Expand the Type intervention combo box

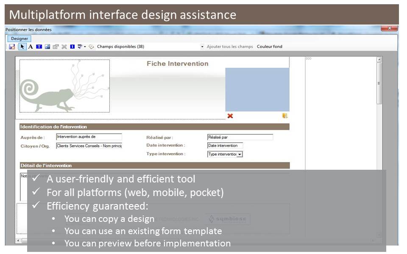(240, 155)
